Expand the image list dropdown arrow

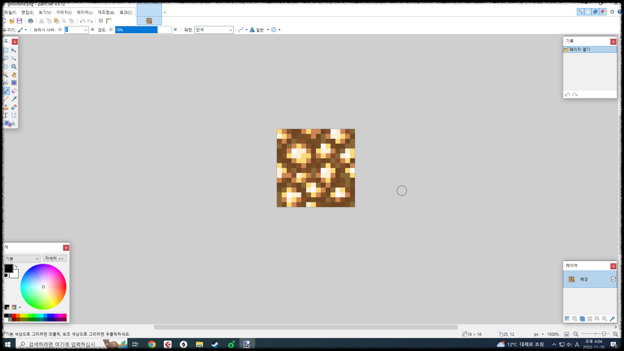click(x=165, y=12)
